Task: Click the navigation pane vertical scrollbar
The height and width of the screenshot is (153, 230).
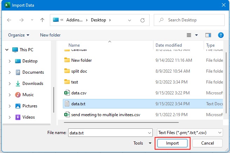Action: [x=54, y=100]
